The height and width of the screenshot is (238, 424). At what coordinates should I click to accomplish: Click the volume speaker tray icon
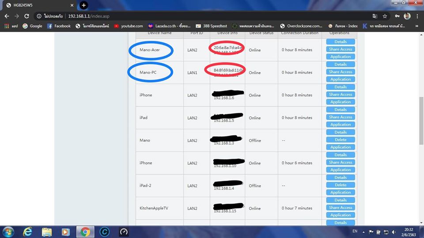coord(394,232)
